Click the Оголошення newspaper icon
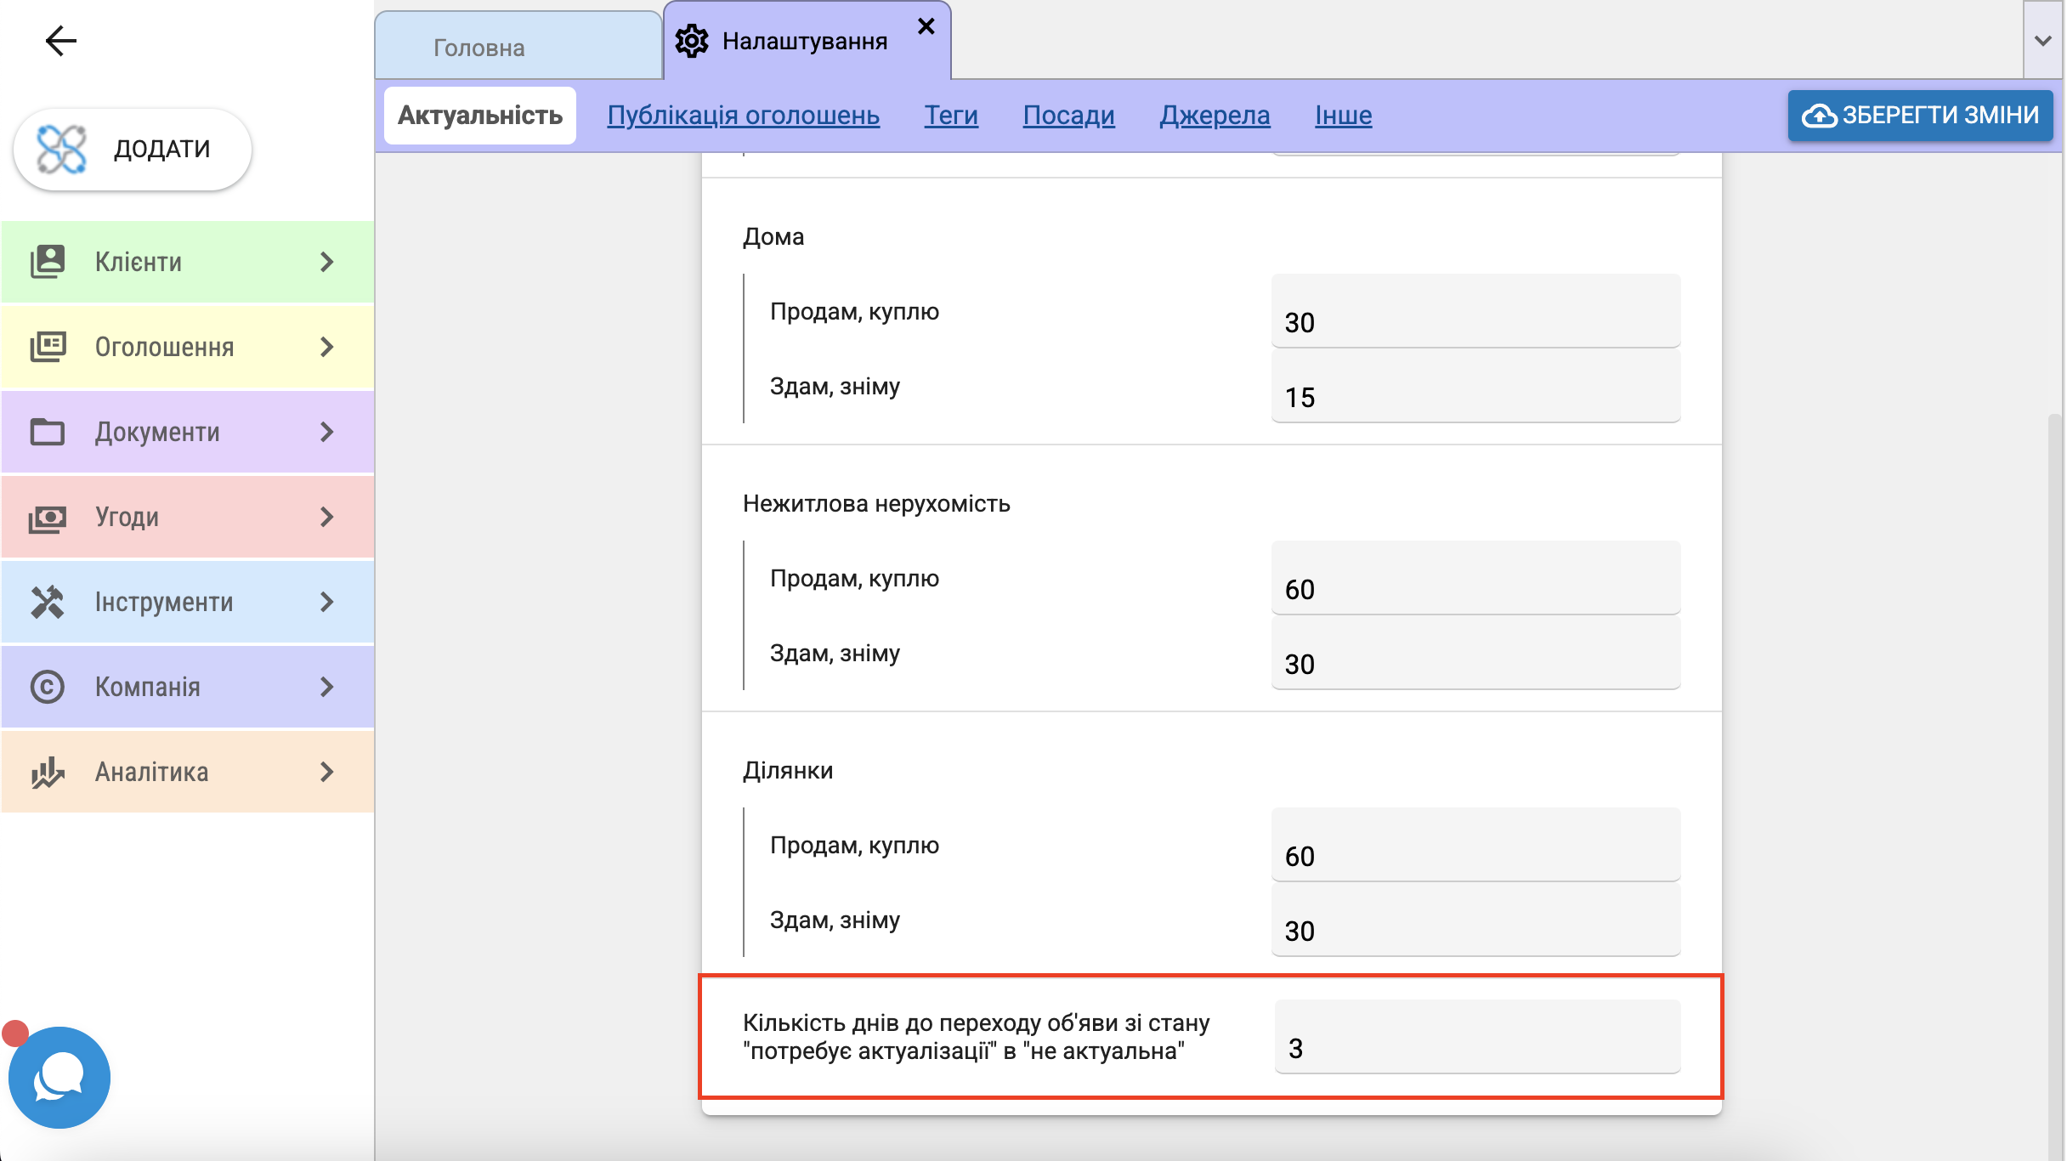Screen dimensions: 2067x1161 point(48,347)
